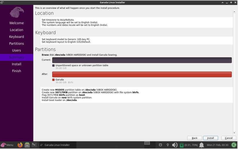This screenshot has height=149, width=238.
Task: Select the Users step in sidebar
Action: pos(16,50)
